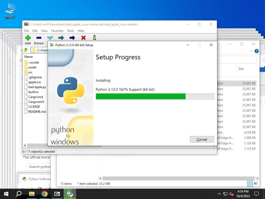Open the This PC desktop icon
The height and width of the screenshot is (199, 265).
click(x=10, y=11)
